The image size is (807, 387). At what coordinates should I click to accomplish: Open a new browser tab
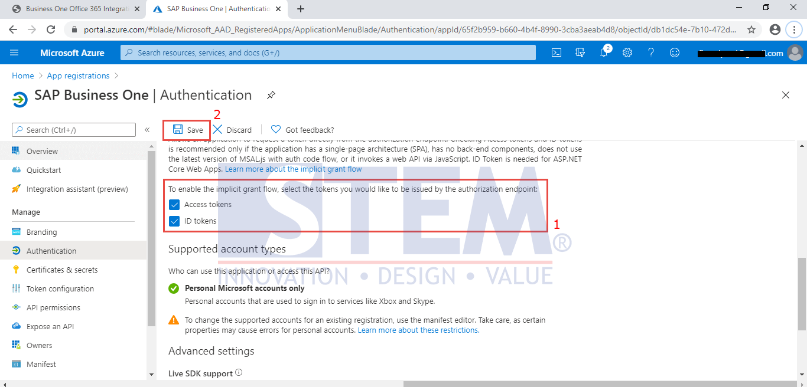tap(301, 9)
